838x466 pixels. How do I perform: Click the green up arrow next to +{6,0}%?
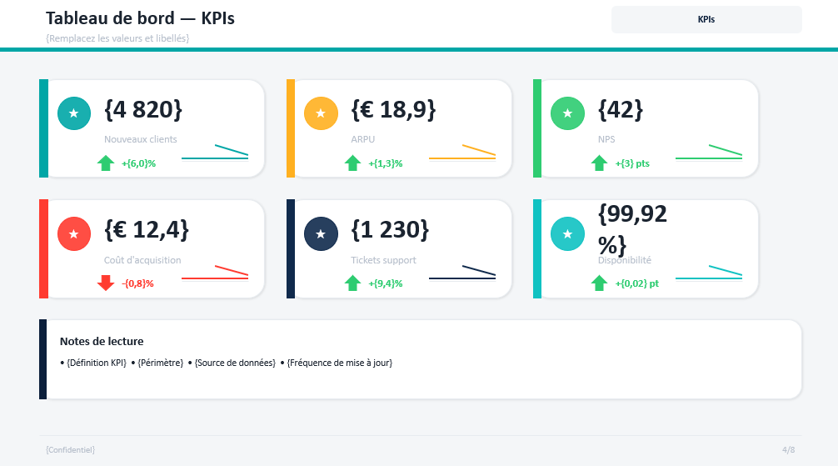pyautogui.click(x=106, y=163)
